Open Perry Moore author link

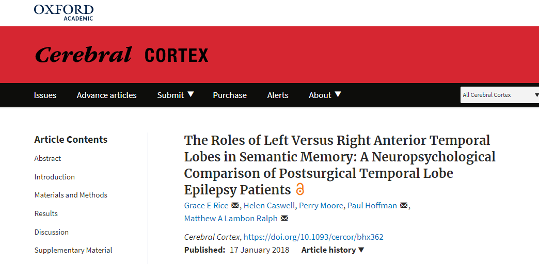click(321, 205)
